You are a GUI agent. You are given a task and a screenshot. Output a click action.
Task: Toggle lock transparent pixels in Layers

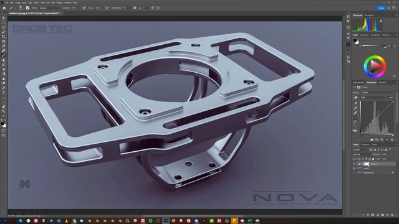359,159
